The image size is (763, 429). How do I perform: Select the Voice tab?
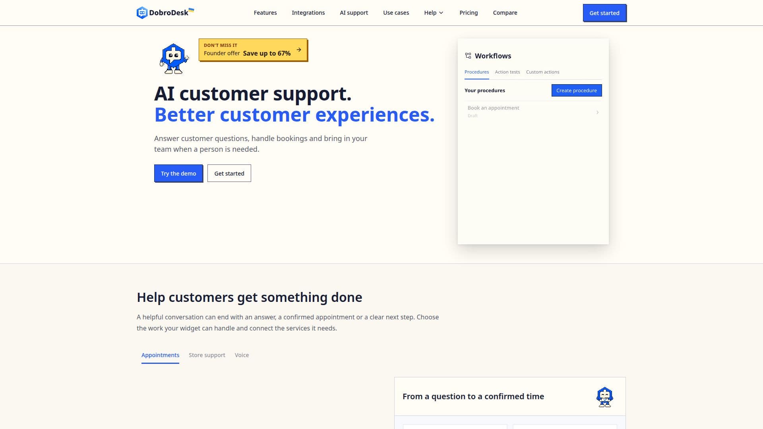(x=242, y=355)
